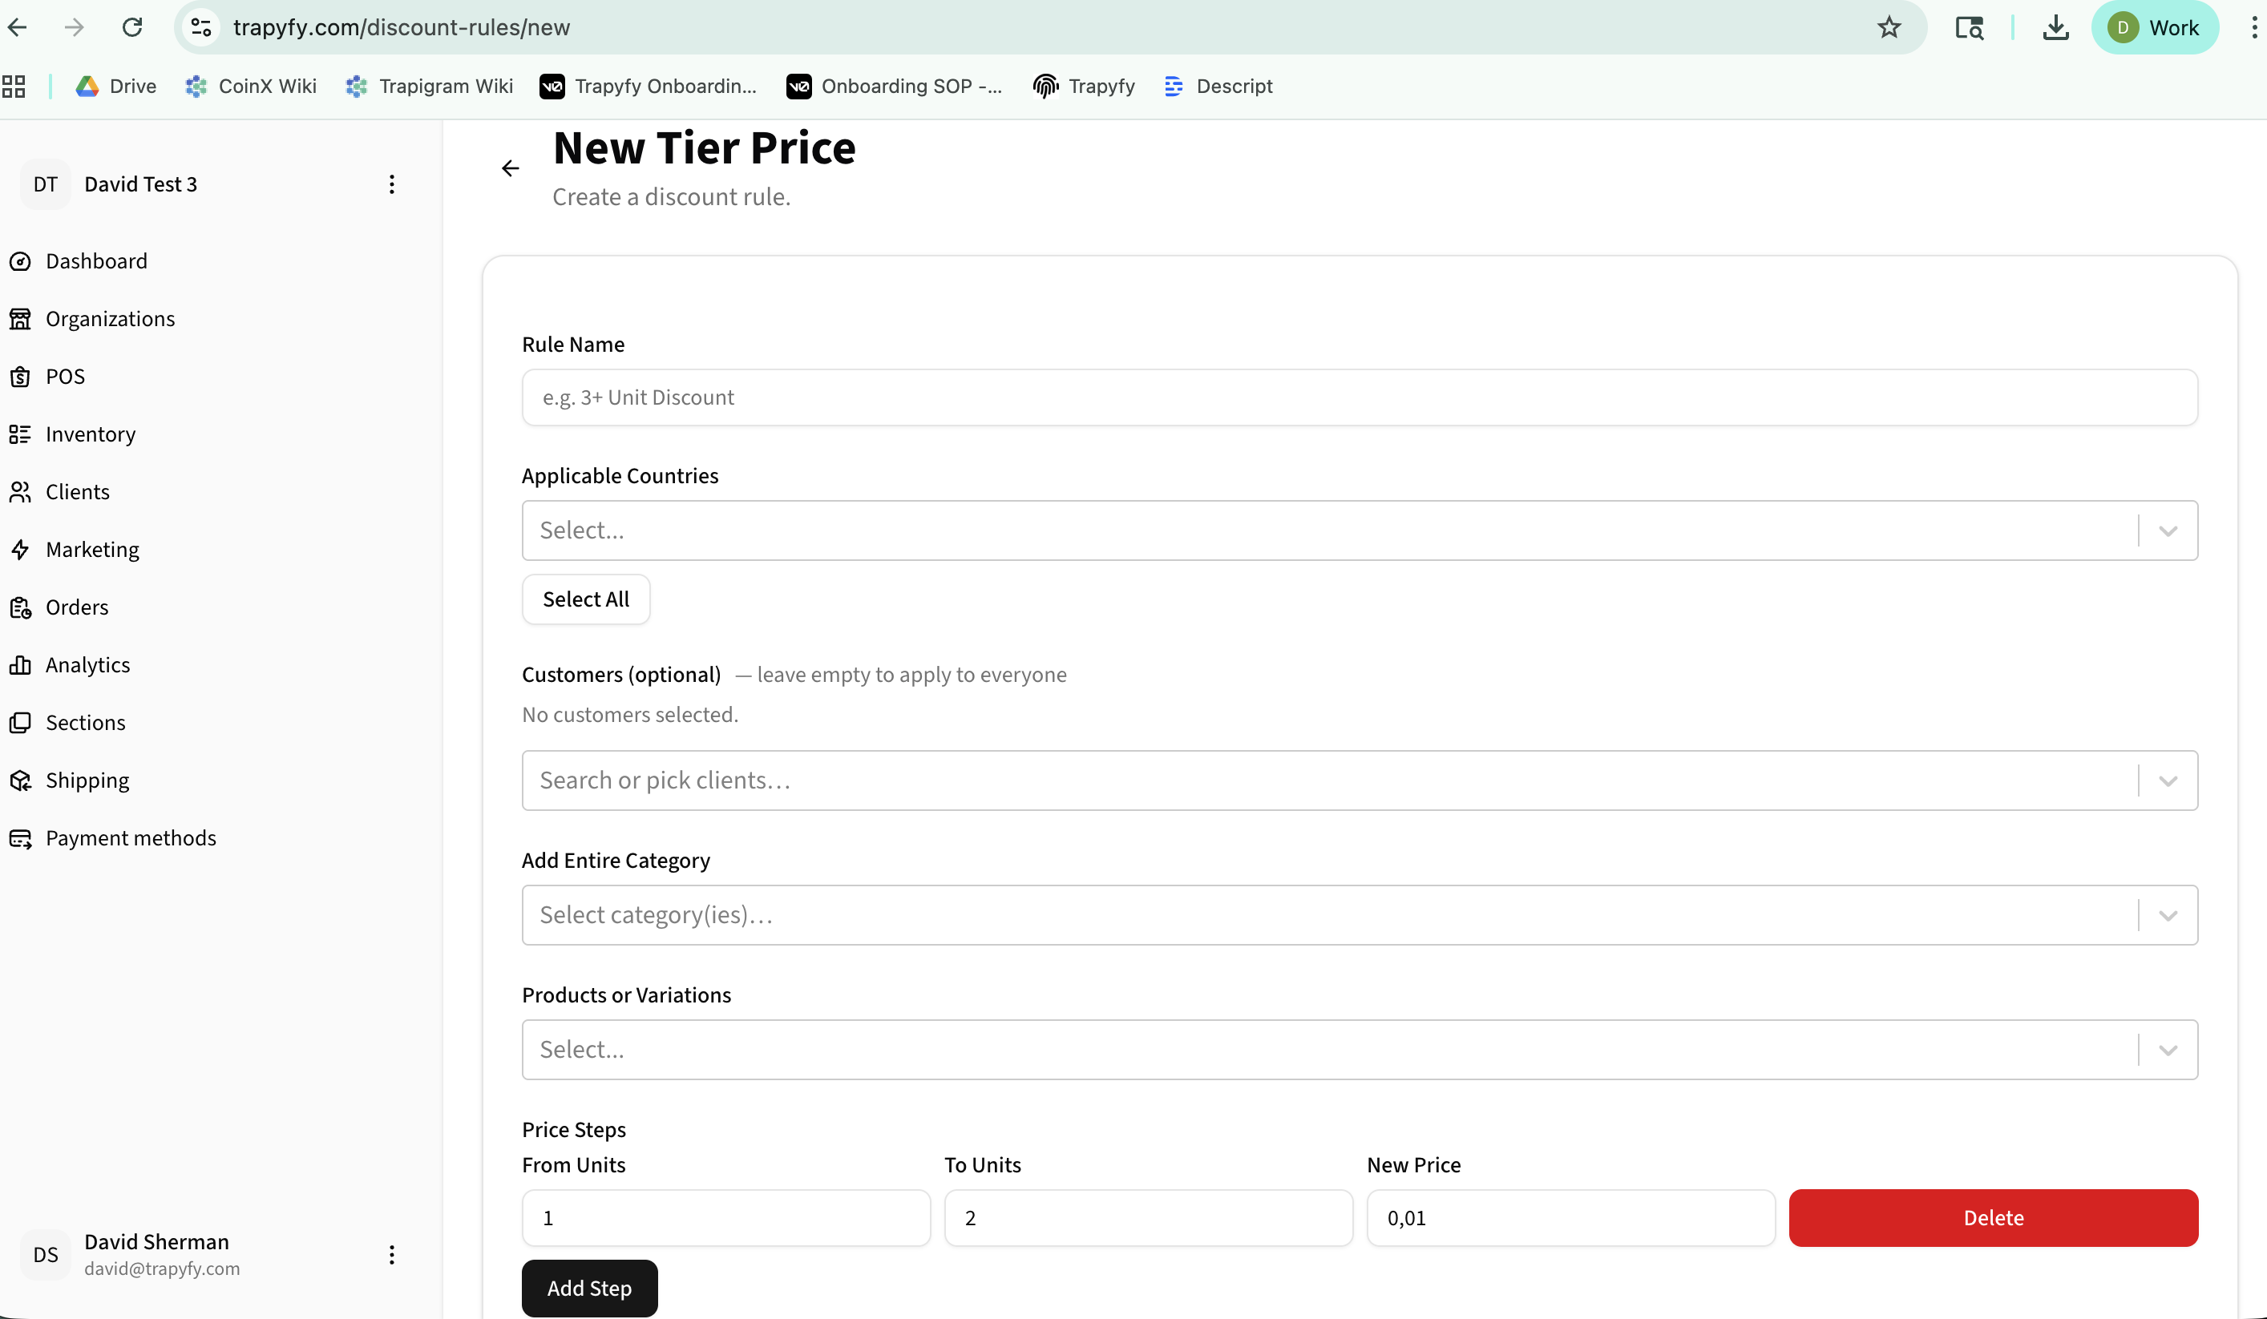The height and width of the screenshot is (1319, 2267).
Task: Go back using the browser back arrow
Action: [x=18, y=27]
